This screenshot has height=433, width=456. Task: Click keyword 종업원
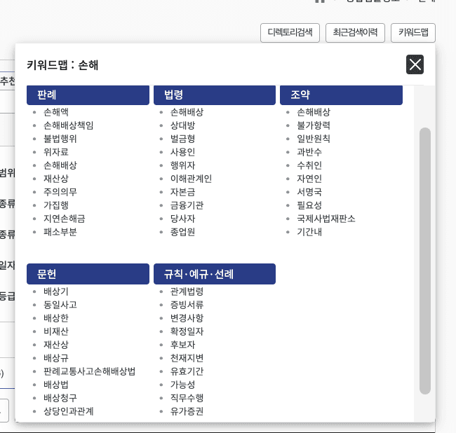point(182,232)
